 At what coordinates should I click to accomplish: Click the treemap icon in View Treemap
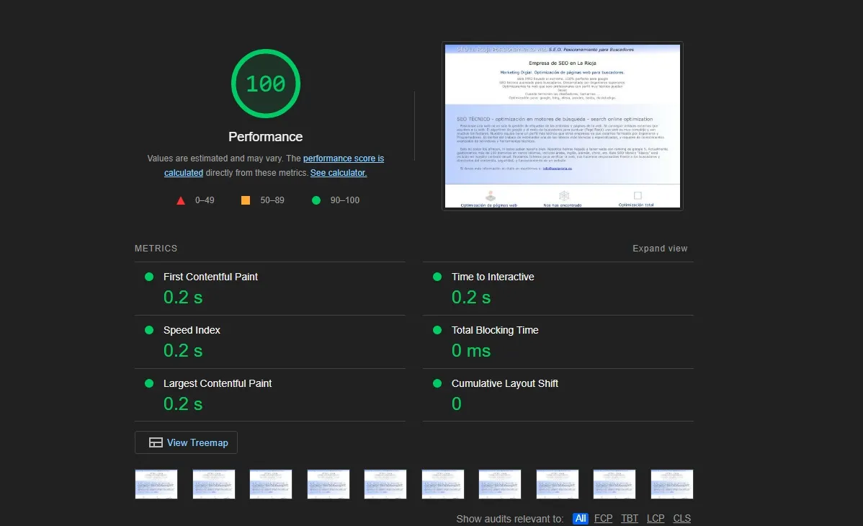tap(156, 442)
